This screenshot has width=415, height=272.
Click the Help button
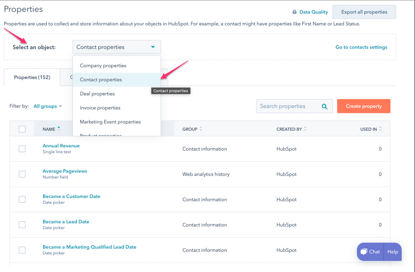click(392, 252)
